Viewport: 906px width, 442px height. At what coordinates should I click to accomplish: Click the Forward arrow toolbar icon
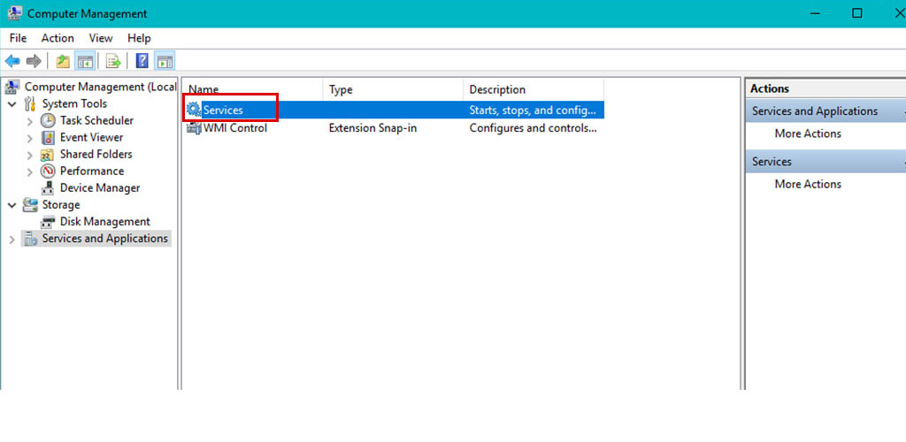coord(34,61)
